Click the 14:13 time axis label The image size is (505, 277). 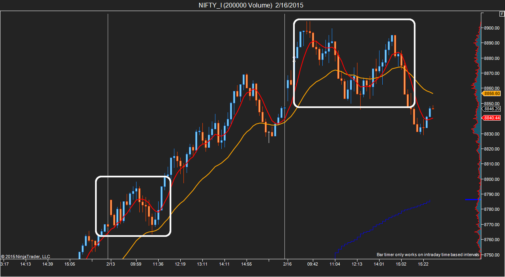[x=25, y=264]
